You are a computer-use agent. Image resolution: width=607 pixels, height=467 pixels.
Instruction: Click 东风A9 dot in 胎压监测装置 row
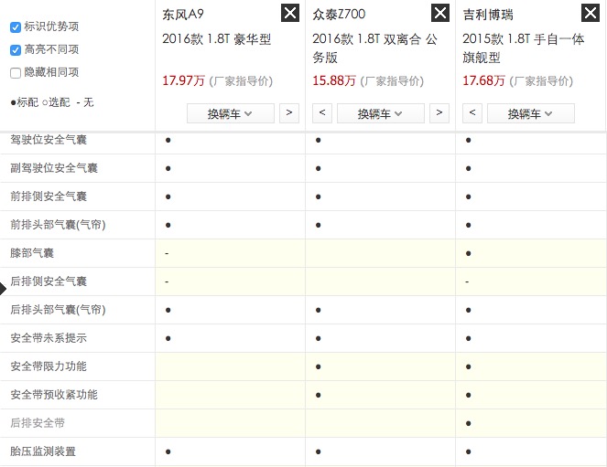tap(168, 451)
